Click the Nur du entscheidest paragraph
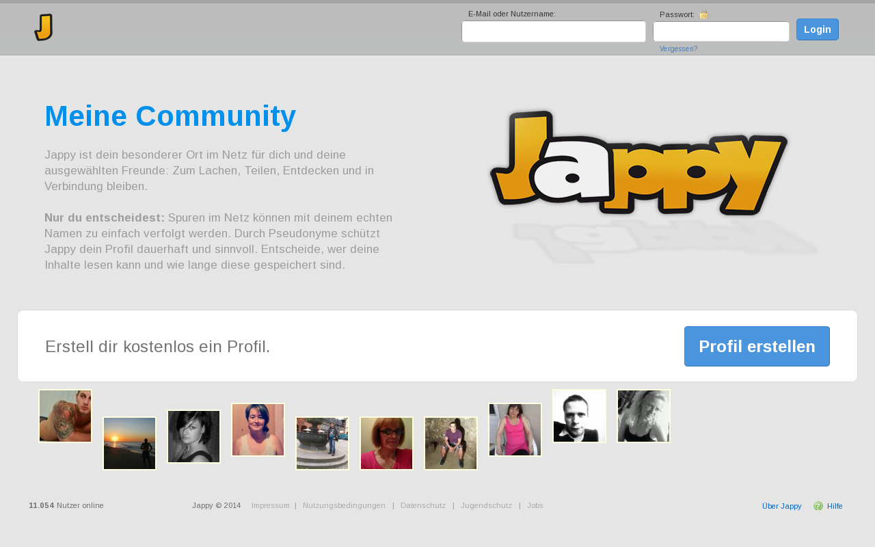 point(219,241)
